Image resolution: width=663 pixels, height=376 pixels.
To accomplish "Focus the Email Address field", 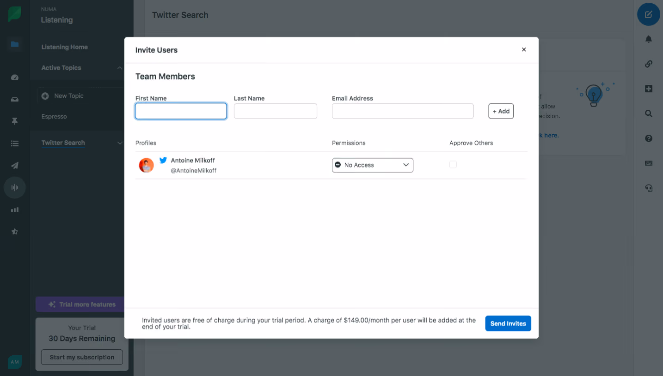I will coord(403,111).
